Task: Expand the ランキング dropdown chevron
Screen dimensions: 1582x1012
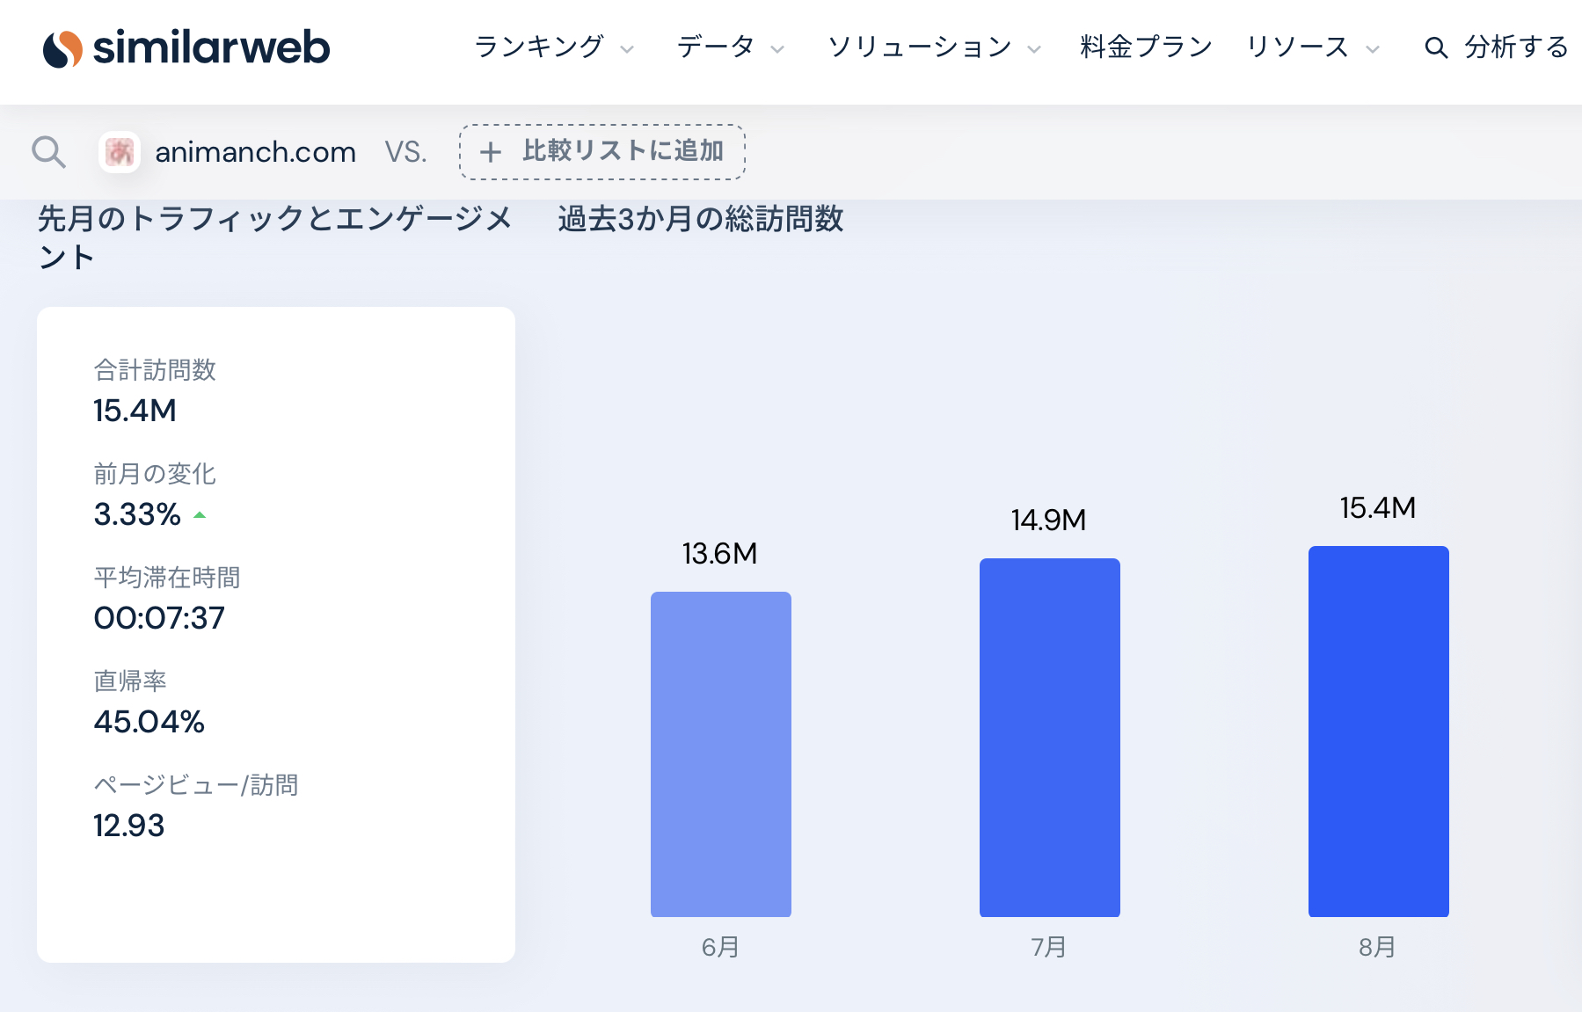Action: coord(627,49)
